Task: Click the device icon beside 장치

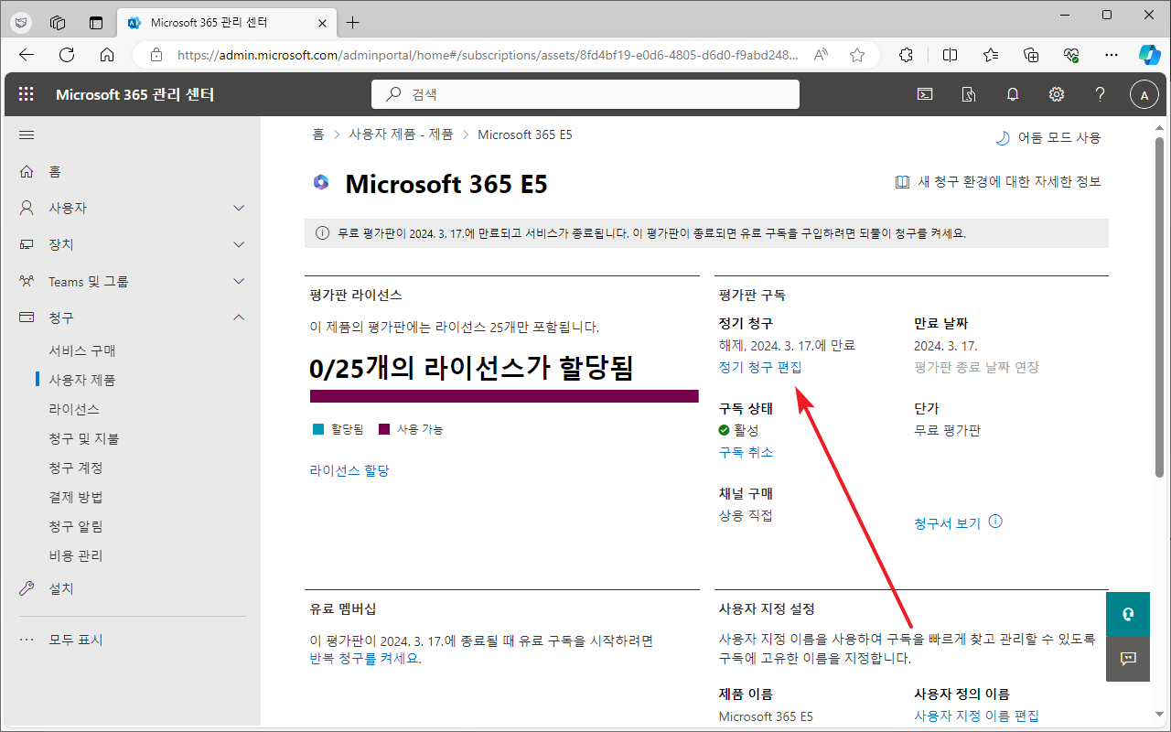Action: pos(27,244)
